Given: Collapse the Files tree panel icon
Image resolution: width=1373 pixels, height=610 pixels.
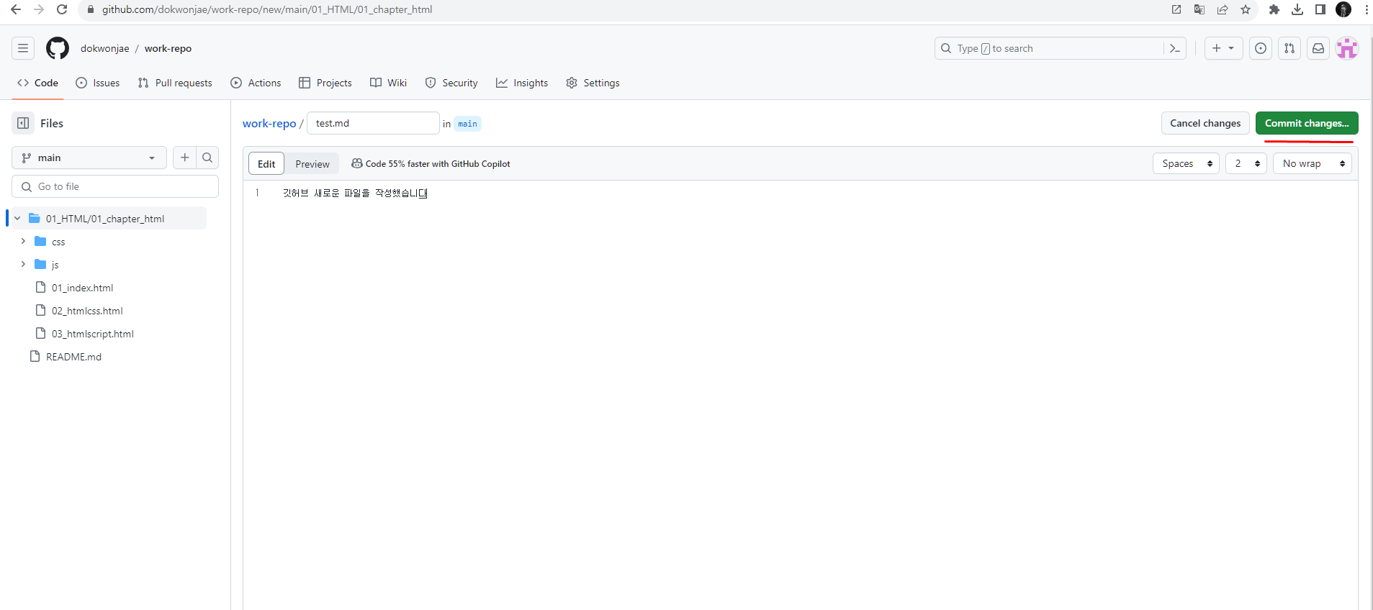Looking at the screenshot, I should 23,123.
